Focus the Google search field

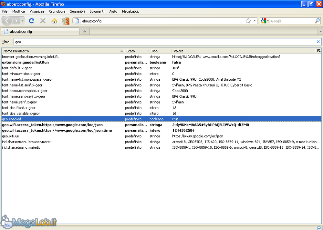point(292,21)
